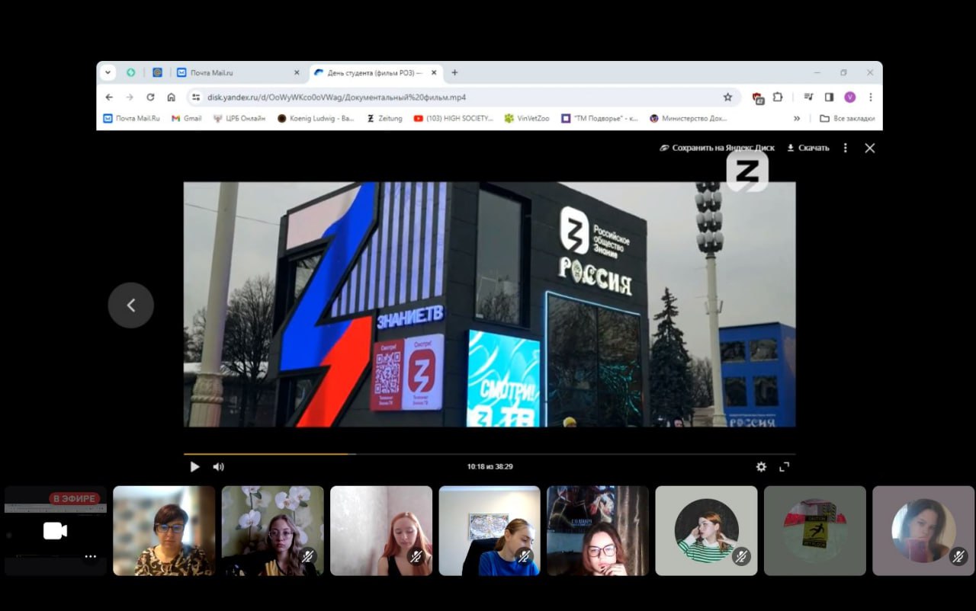The height and width of the screenshot is (611, 976).
Task: Open the Chrome profile avatar
Action: pyautogui.click(x=849, y=97)
